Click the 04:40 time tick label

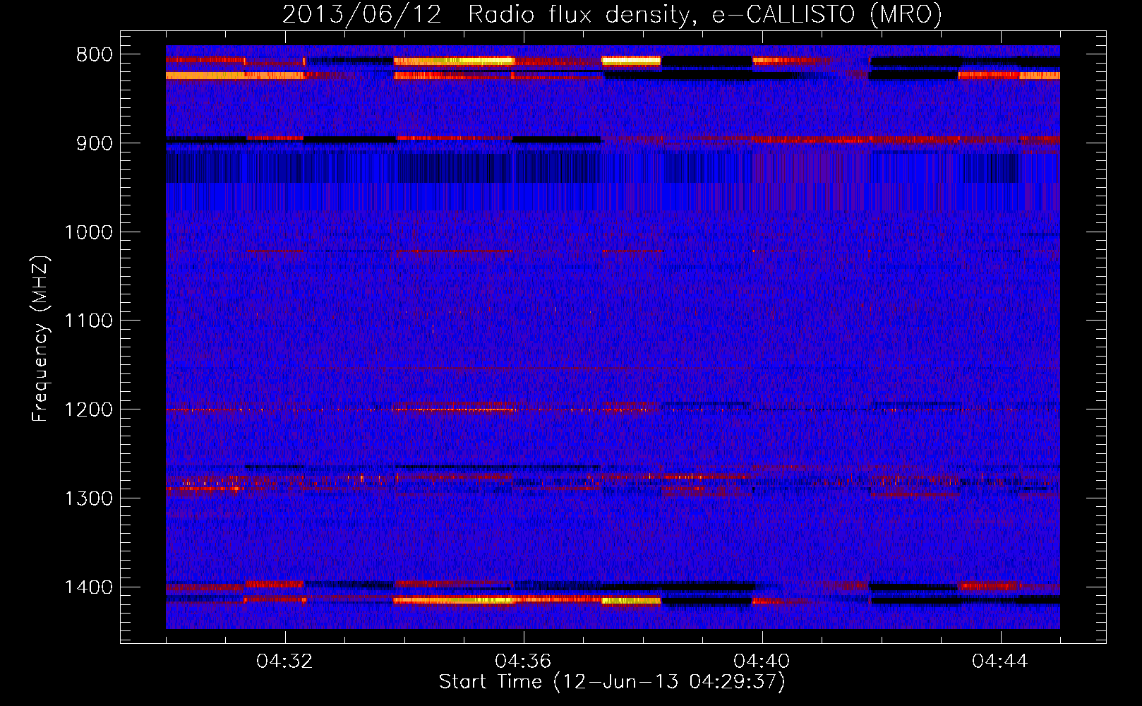click(x=762, y=662)
